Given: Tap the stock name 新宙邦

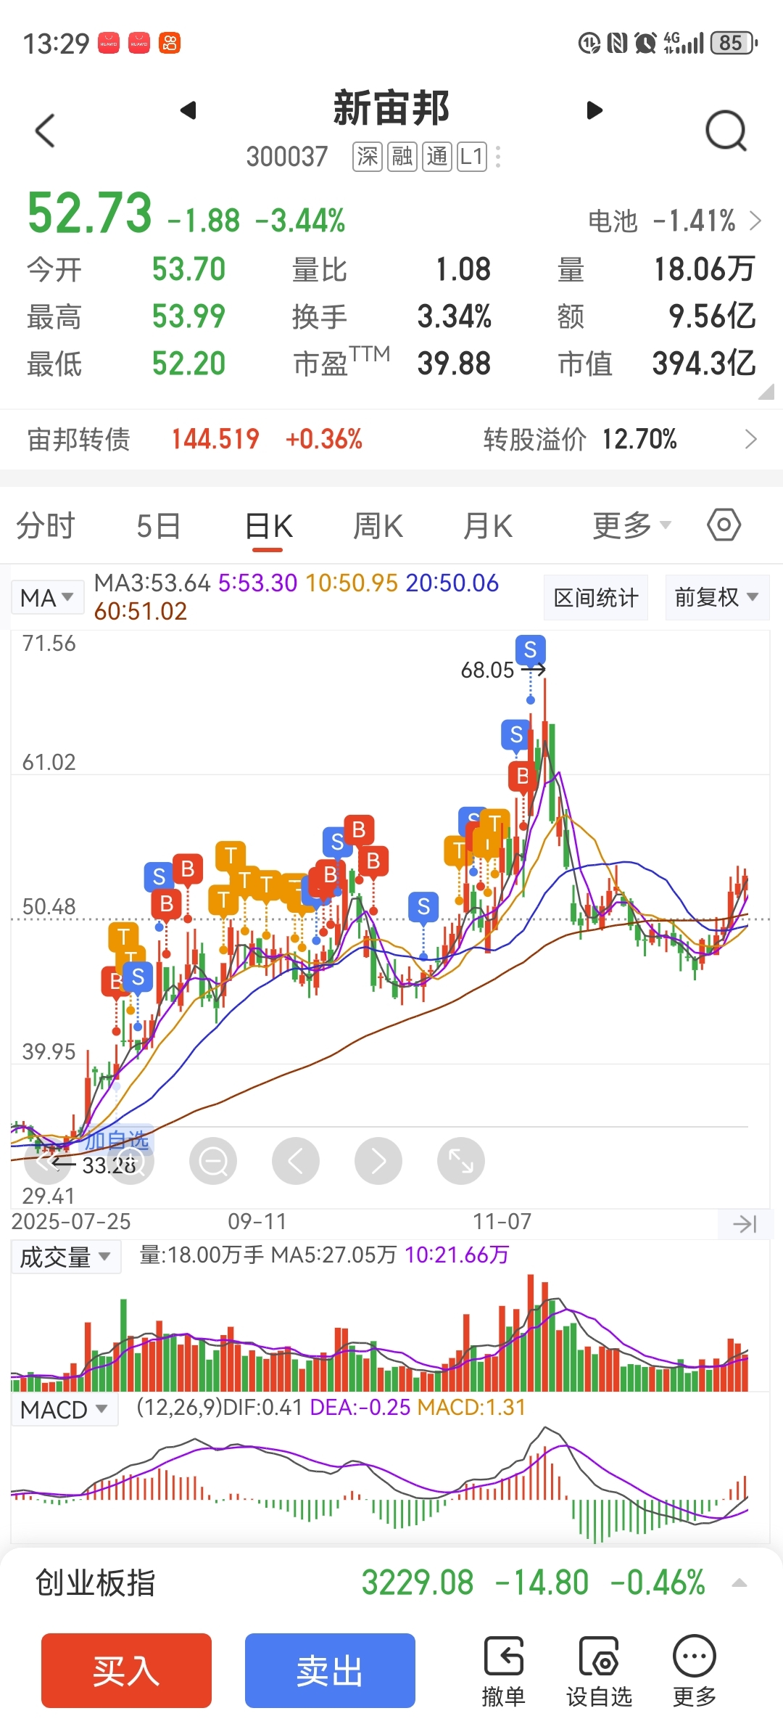Looking at the screenshot, I should pyautogui.click(x=391, y=108).
